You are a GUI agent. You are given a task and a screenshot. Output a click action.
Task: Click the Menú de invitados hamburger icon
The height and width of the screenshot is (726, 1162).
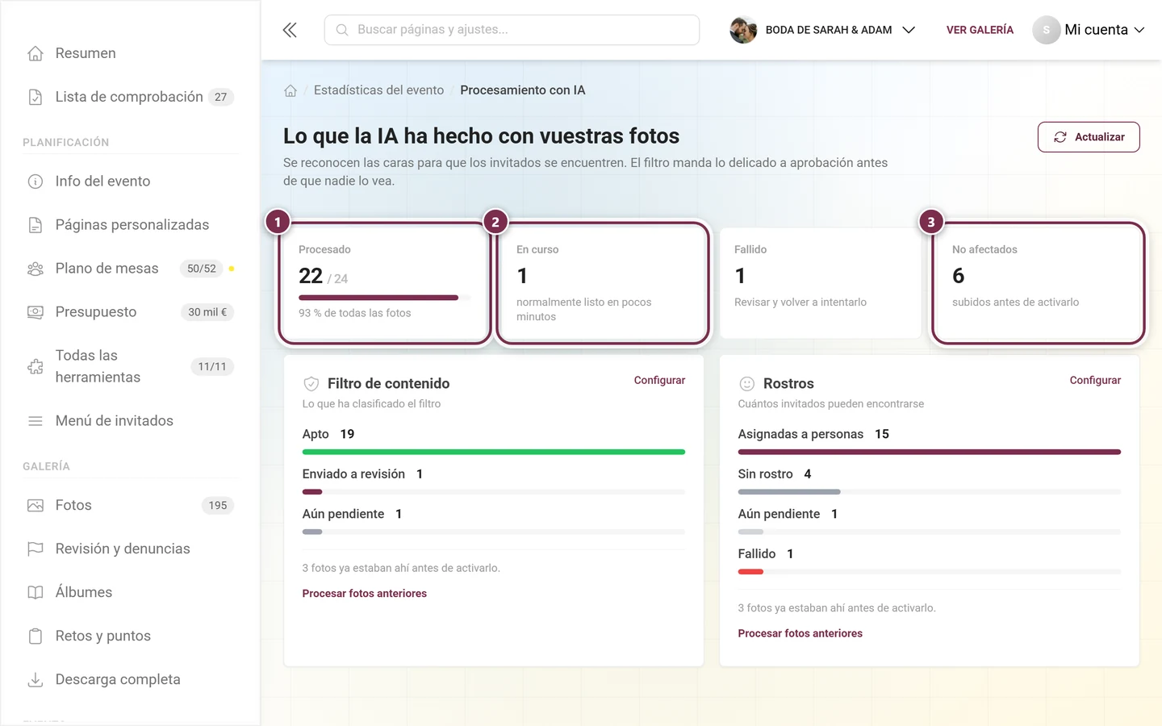pyautogui.click(x=36, y=421)
